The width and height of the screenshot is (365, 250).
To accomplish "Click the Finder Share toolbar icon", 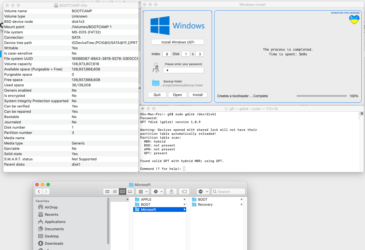I will point(171,192).
